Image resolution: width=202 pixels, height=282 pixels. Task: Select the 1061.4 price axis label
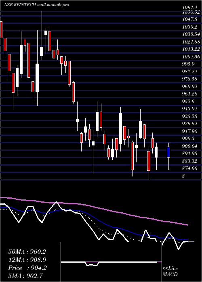tap(189, 8)
